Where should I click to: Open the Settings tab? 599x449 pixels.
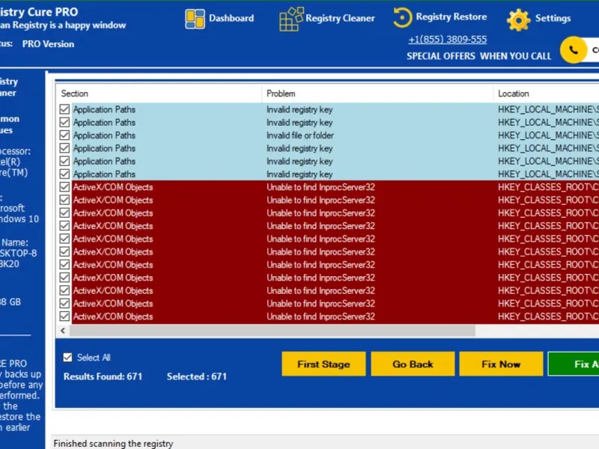pyautogui.click(x=553, y=18)
